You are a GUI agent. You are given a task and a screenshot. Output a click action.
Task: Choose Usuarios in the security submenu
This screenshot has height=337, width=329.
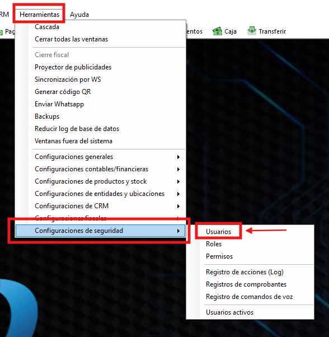(x=218, y=232)
